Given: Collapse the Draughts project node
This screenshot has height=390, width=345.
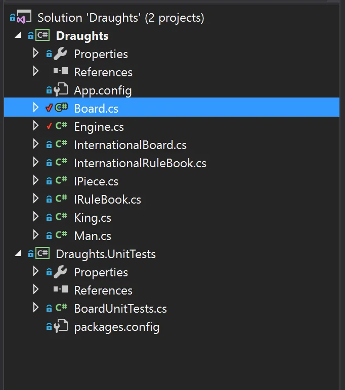Looking at the screenshot, I should 18,35.
